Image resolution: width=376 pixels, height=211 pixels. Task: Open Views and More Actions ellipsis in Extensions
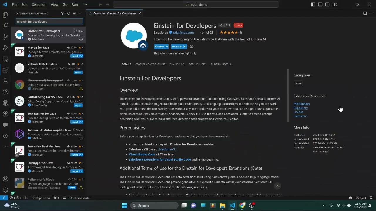[80, 13]
